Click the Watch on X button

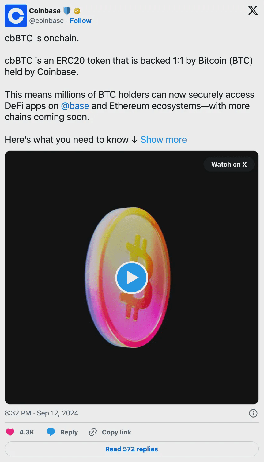(x=229, y=165)
